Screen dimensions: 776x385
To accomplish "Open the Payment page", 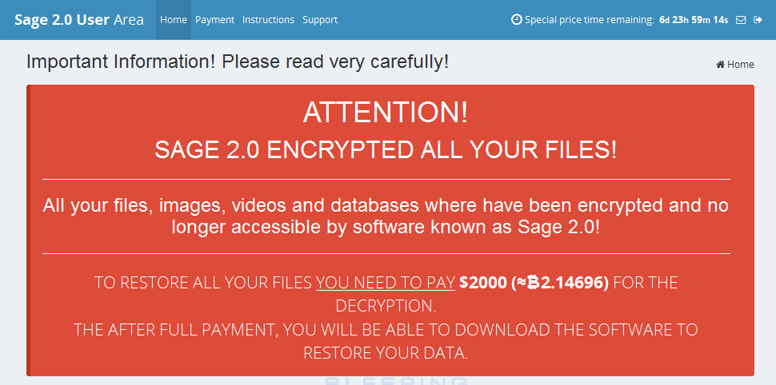I will pos(214,20).
